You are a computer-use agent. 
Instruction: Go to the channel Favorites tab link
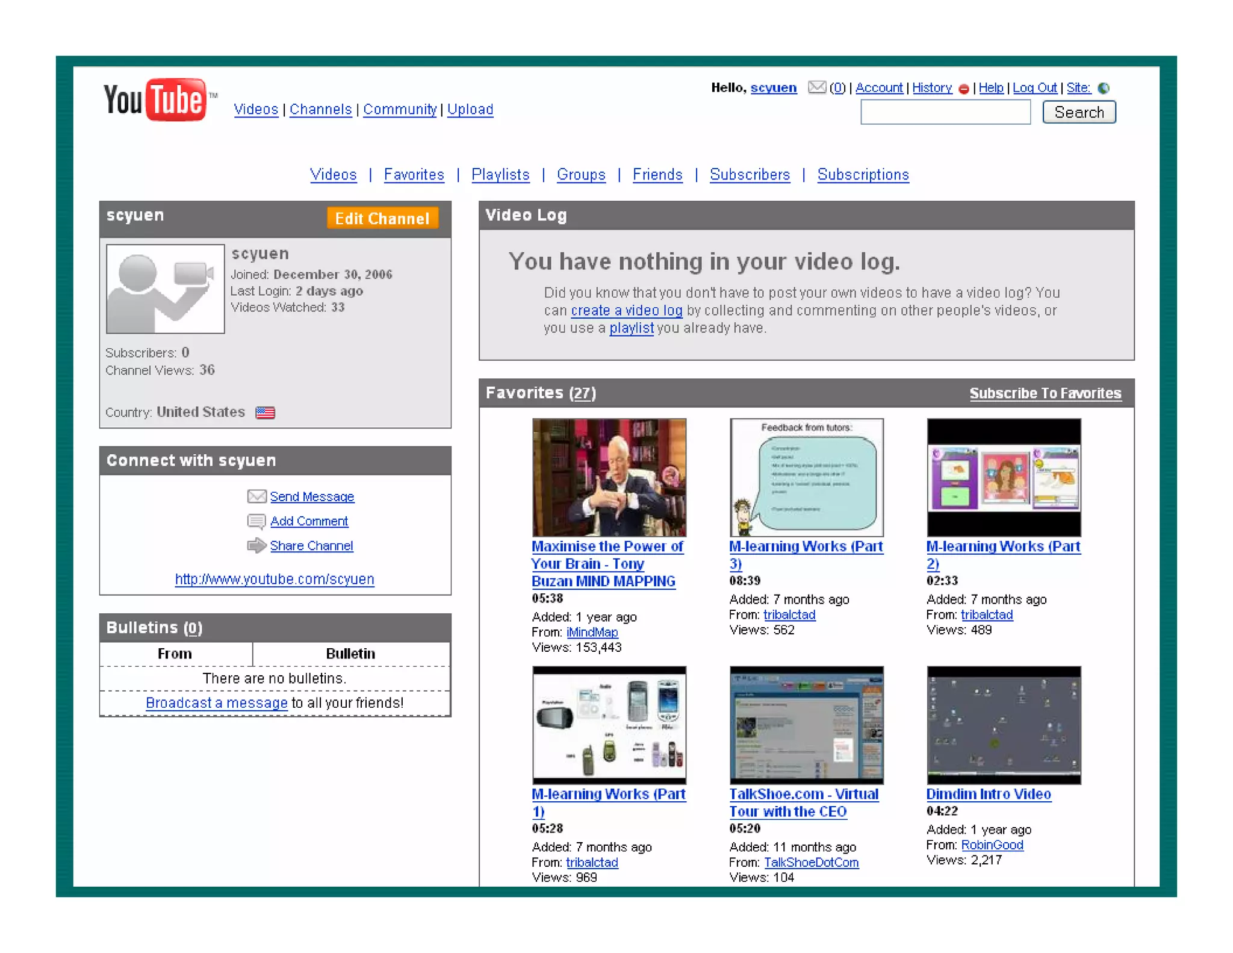[x=414, y=175]
